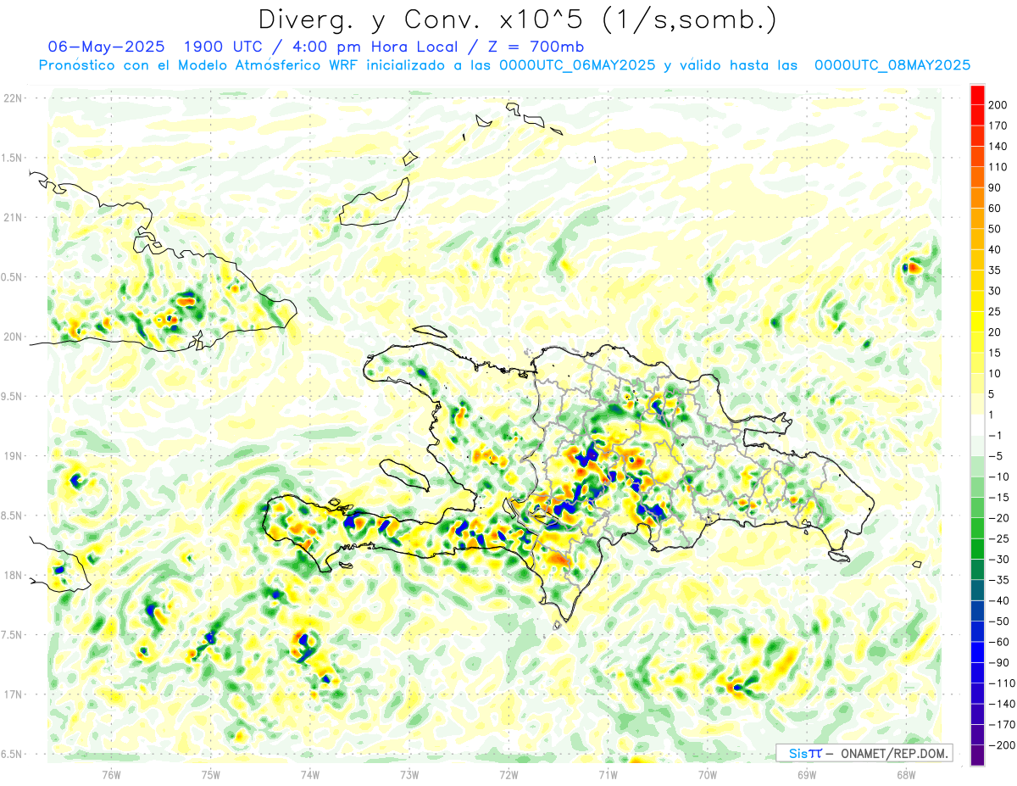Image resolution: width=1017 pixels, height=786 pixels.
Task: Click the '74W' longitude label
Action: [309, 774]
